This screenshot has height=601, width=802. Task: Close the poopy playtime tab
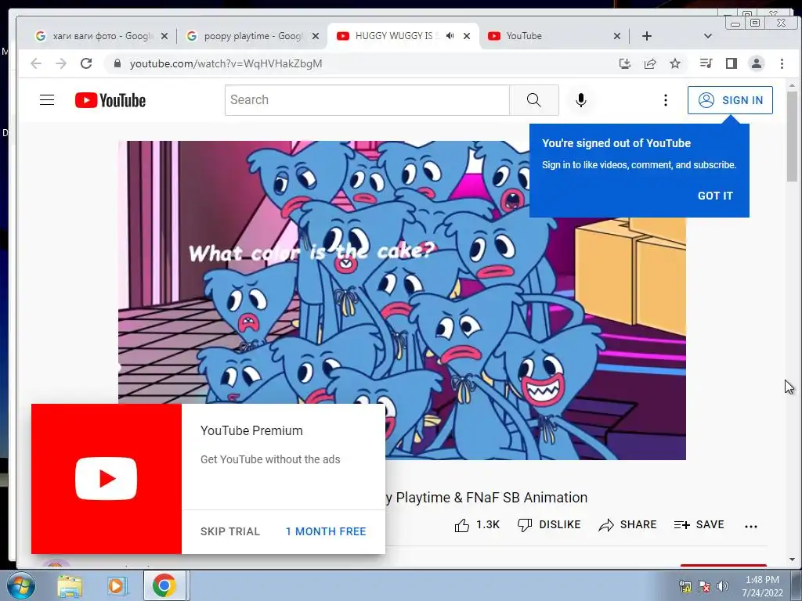[x=315, y=36]
